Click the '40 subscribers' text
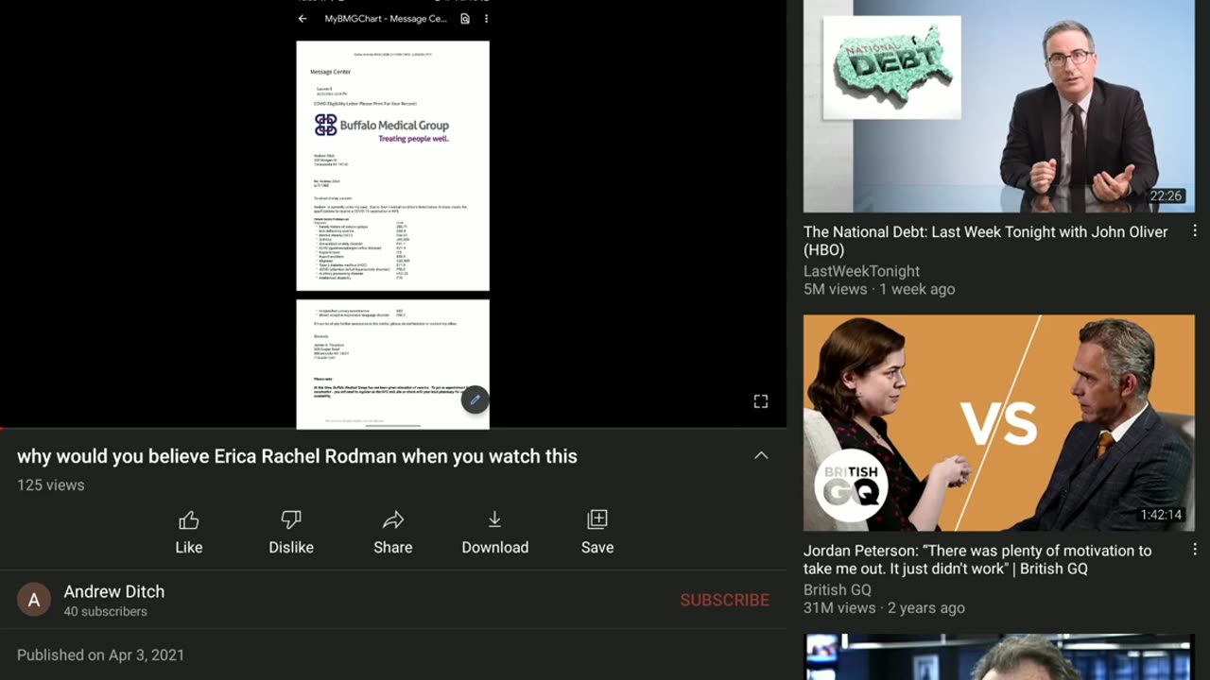Screen dimensions: 1210x680 tap(105, 611)
